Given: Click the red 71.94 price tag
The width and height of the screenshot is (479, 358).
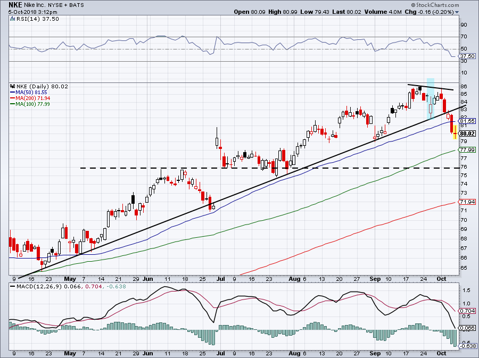Looking at the screenshot, I should coord(468,202).
